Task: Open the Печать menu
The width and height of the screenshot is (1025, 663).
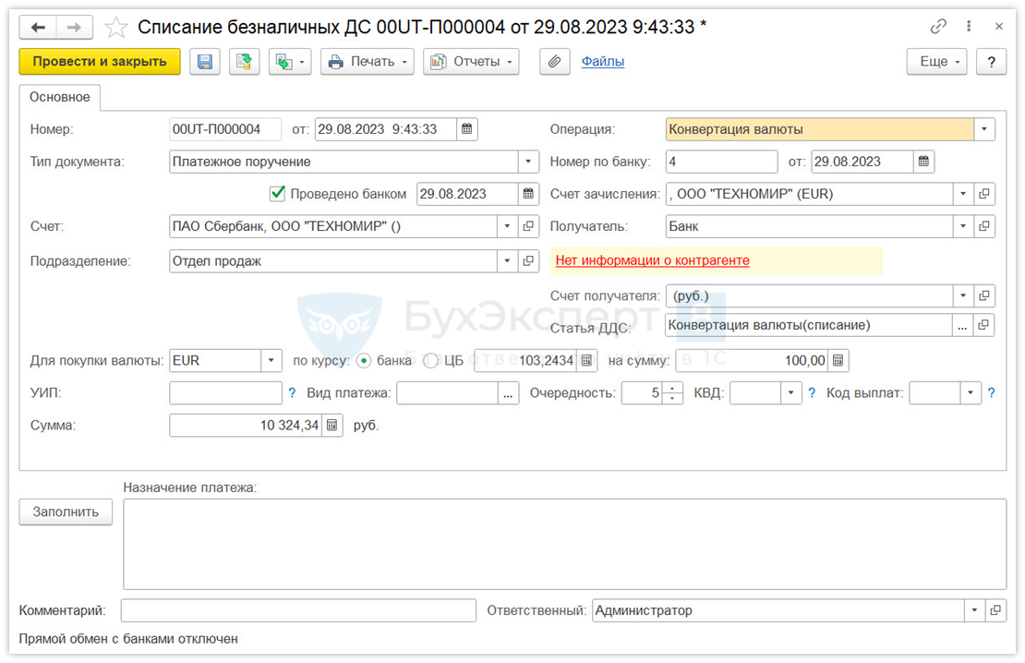Action: tap(367, 62)
